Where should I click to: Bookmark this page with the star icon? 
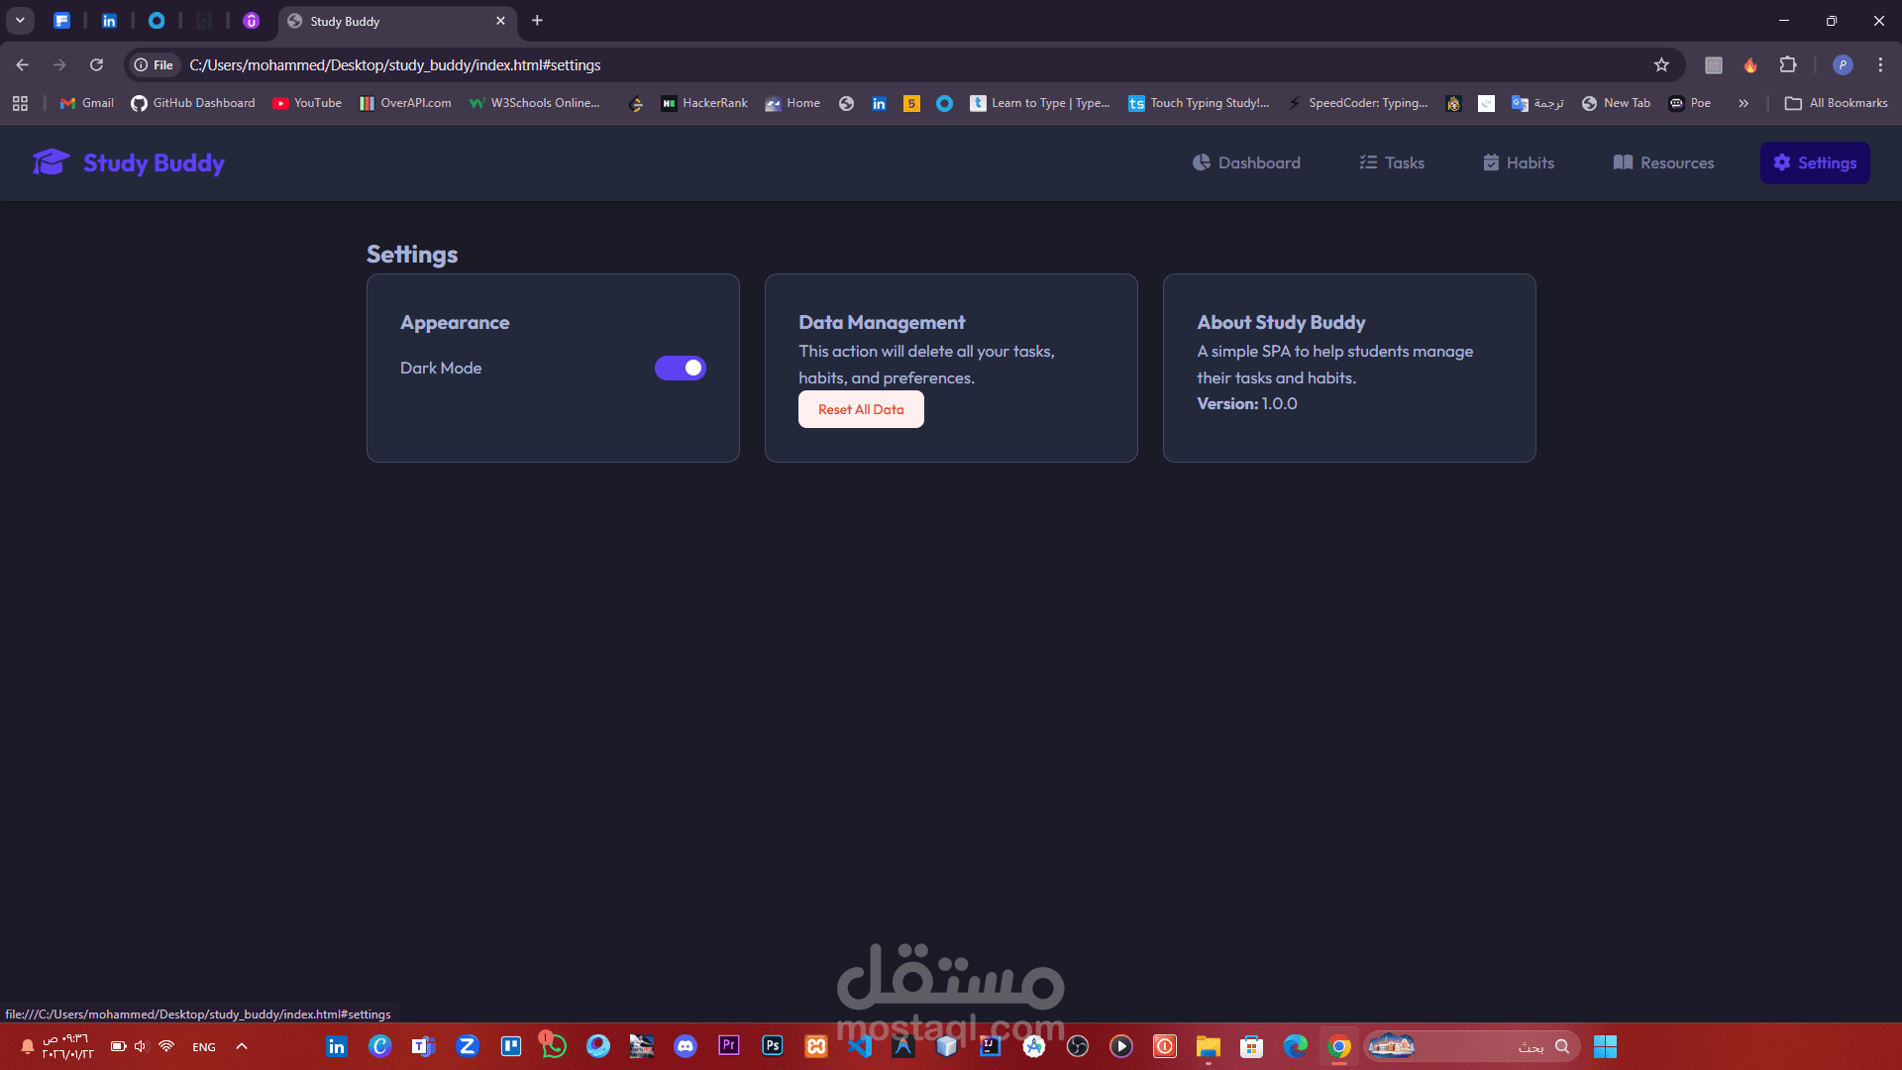(x=1661, y=65)
